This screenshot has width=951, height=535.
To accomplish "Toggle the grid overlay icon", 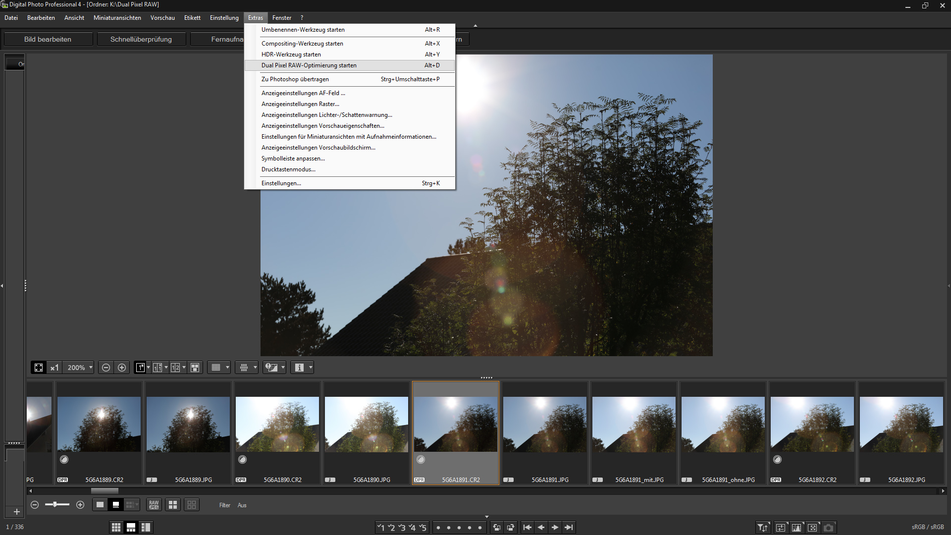I will tap(216, 368).
